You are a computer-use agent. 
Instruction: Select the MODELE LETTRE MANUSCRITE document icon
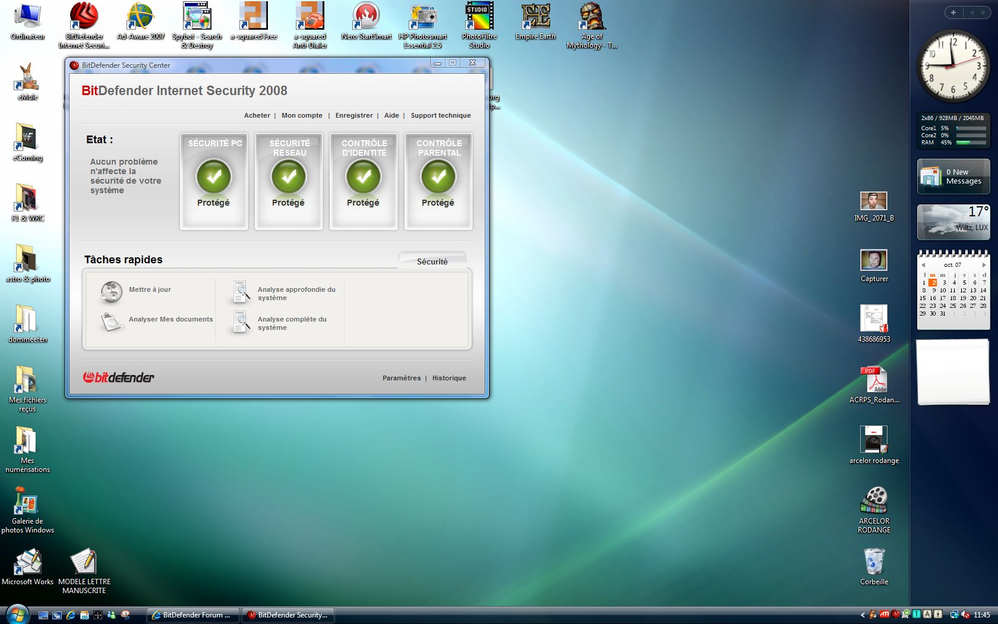coord(84,571)
